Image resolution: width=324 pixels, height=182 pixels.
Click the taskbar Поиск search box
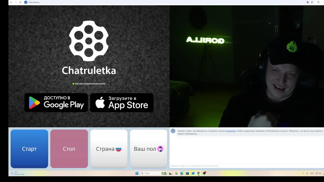154,173
